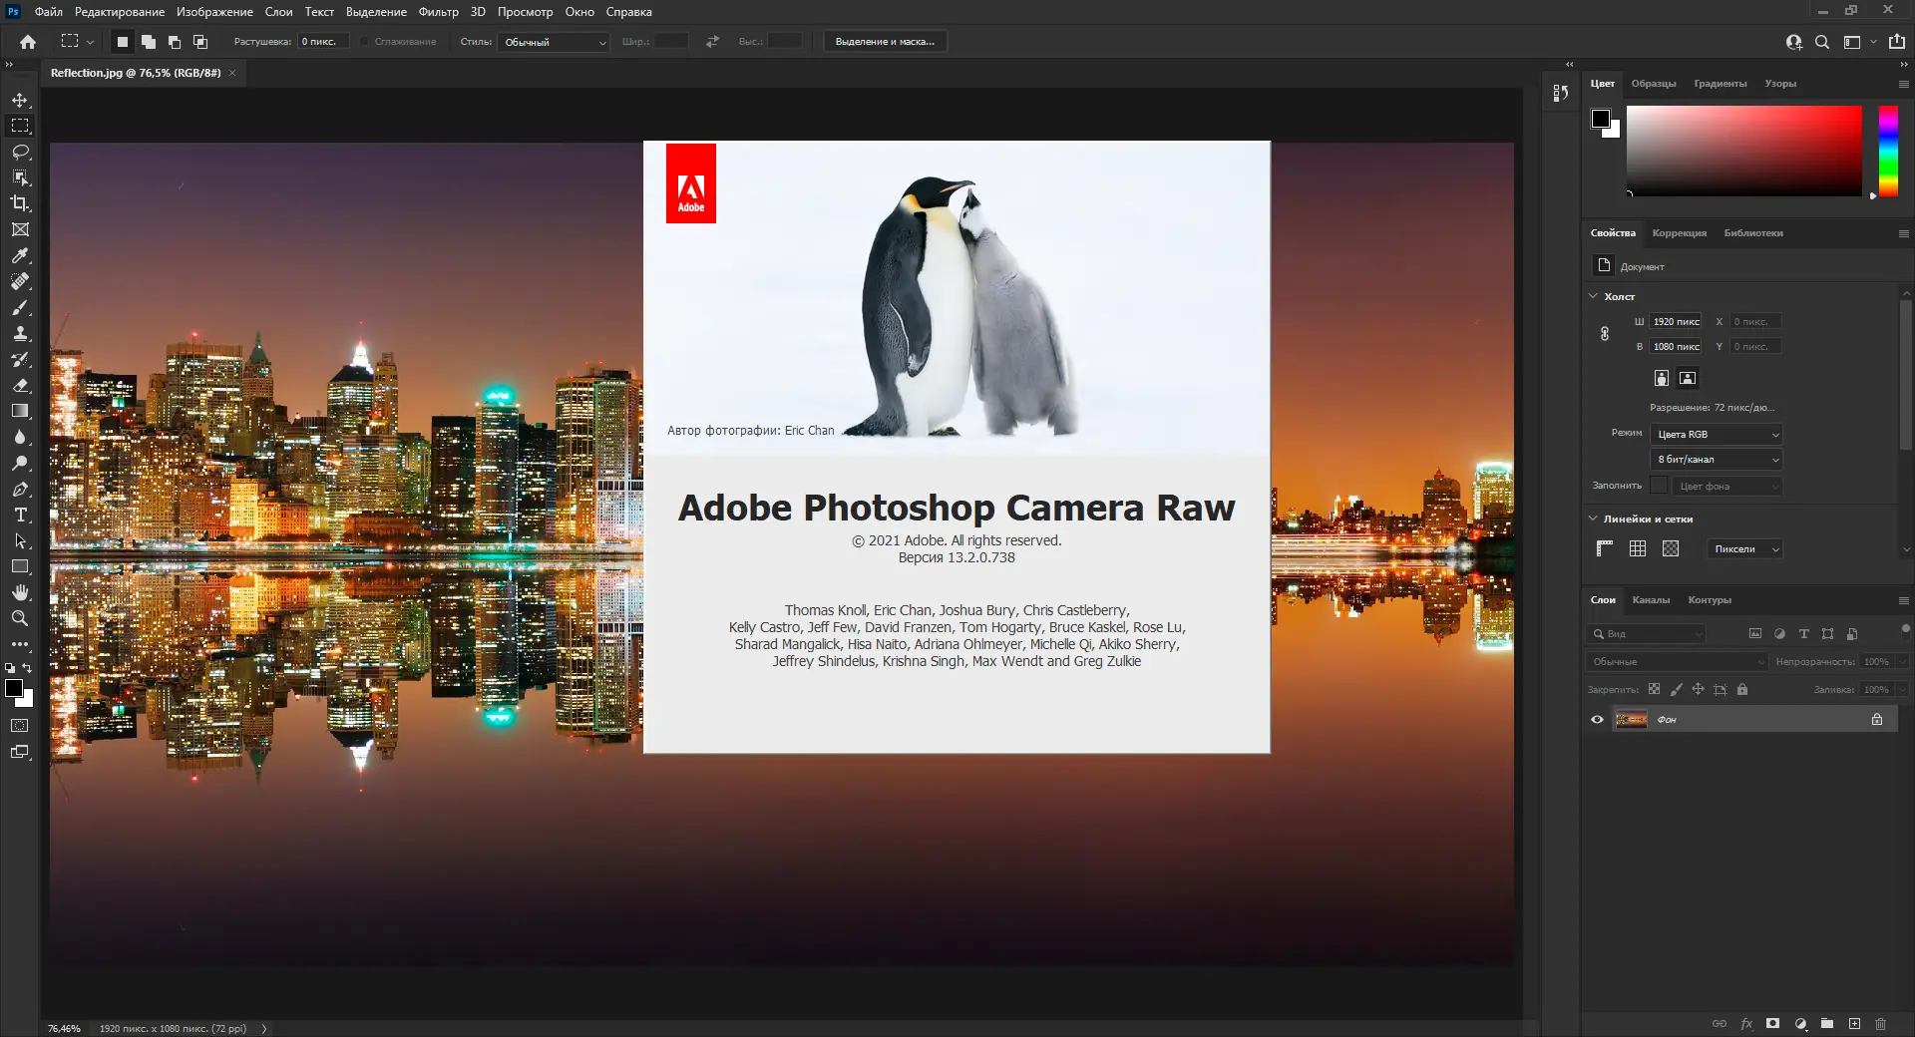The height and width of the screenshot is (1037, 1915).
Task: Select the Brush tool
Action: (x=20, y=308)
